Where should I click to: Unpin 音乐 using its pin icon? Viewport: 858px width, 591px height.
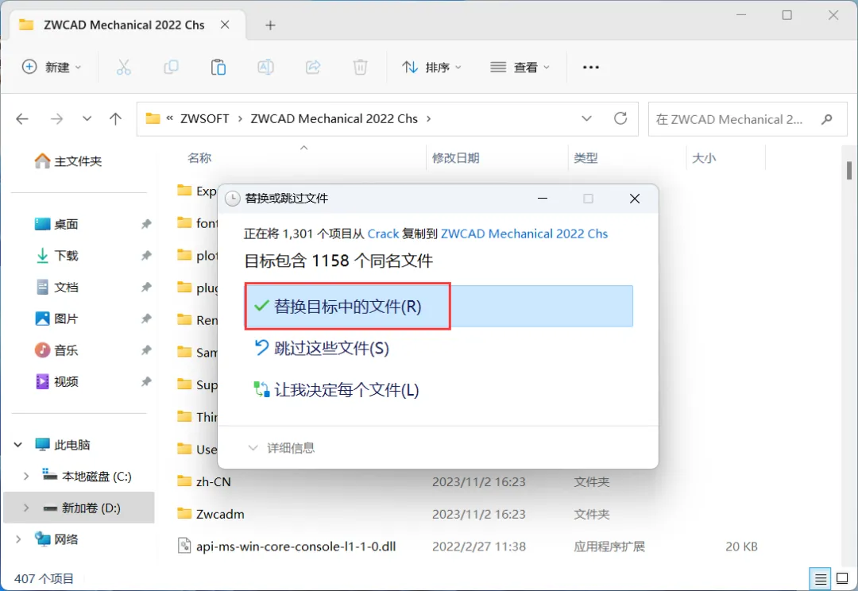click(146, 350)
